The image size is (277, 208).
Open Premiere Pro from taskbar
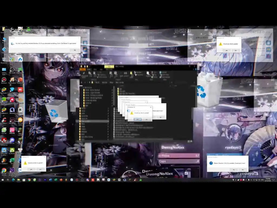(45, 180)
